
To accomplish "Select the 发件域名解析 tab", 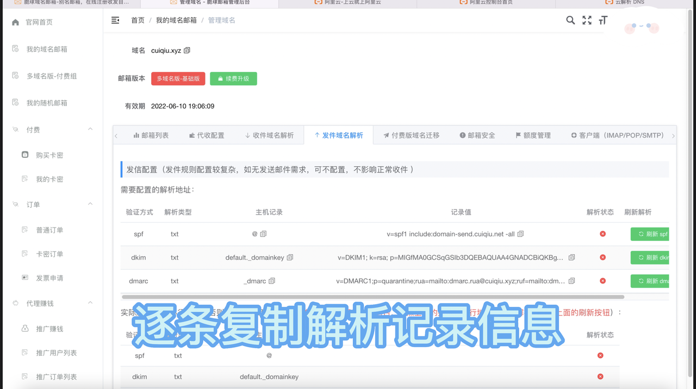I will (x=339, y=135).
